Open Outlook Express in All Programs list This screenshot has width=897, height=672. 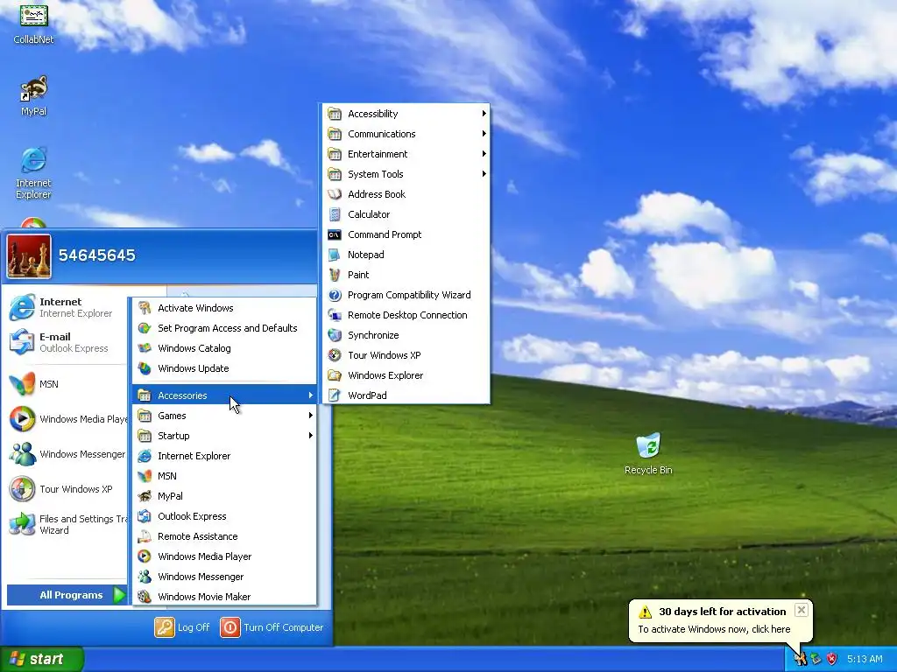click(x=224, y=516)
